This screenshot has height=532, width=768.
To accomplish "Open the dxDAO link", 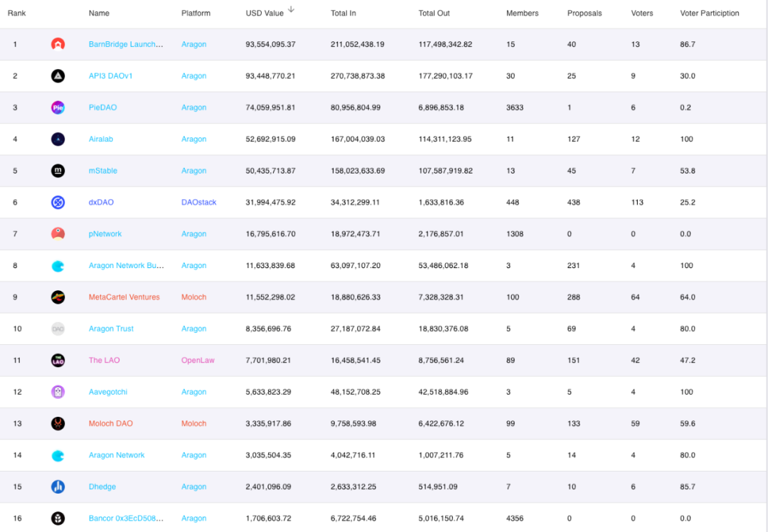I will (101, 202).
